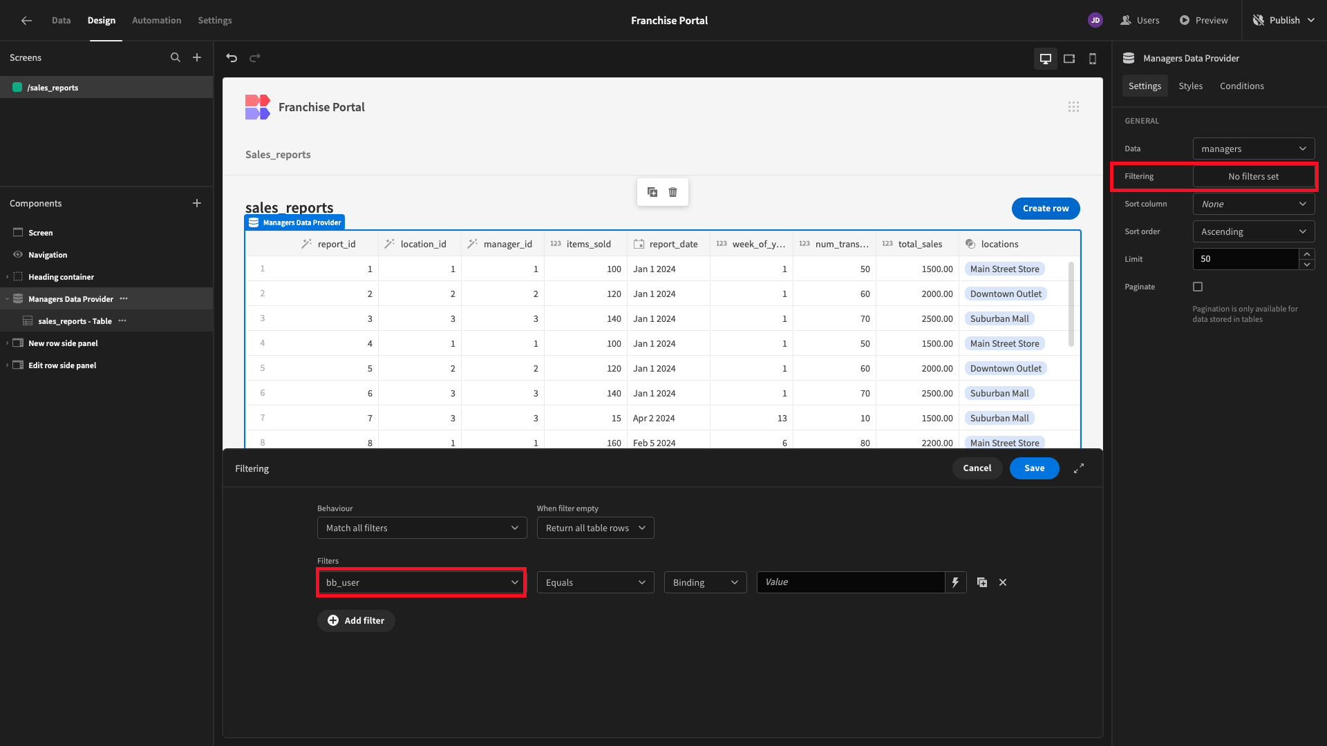Viewport: 1327px width, 746px height.
Task: Click the redo arrow icon
Action: coord(255,58)
